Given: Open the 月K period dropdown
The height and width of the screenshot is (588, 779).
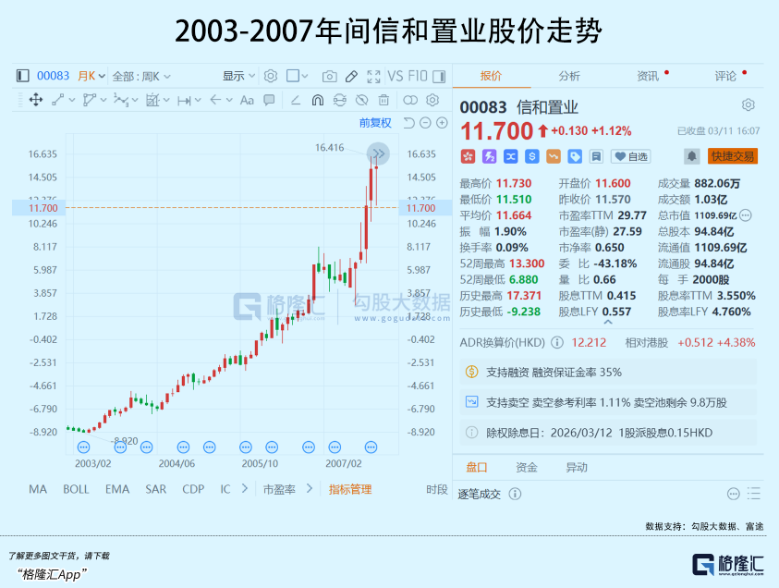Looking at the screenshot, I should point(91,76).
